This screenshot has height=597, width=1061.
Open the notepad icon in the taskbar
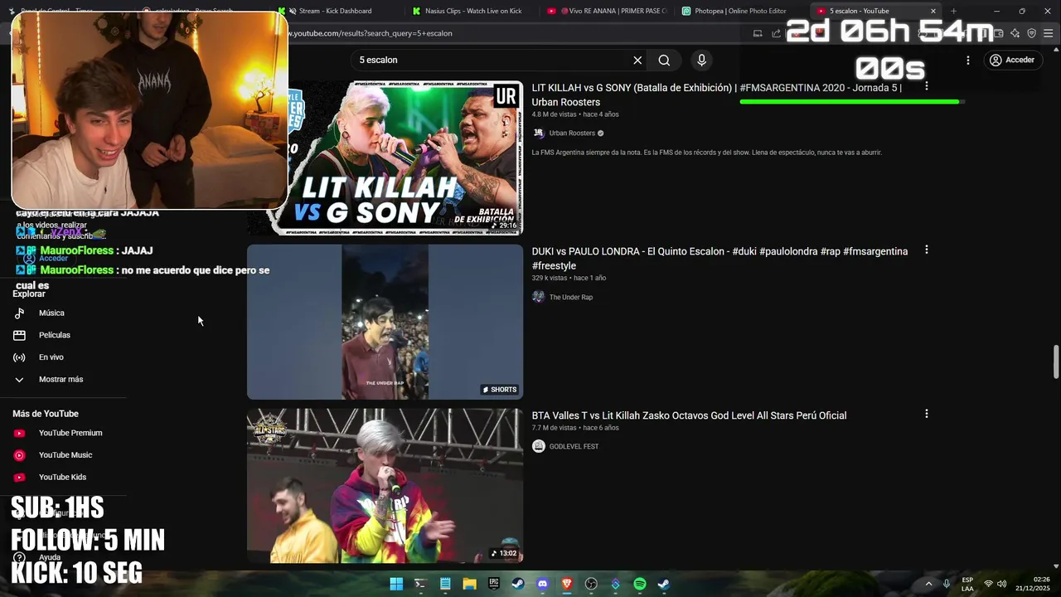coord(445,584)
